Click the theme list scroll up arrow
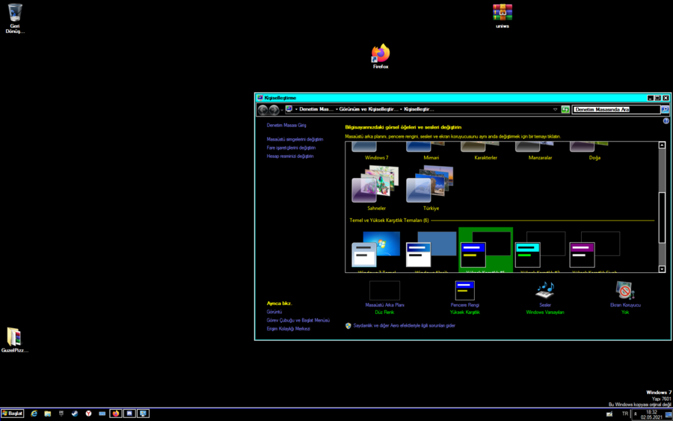 pos(662,146)
